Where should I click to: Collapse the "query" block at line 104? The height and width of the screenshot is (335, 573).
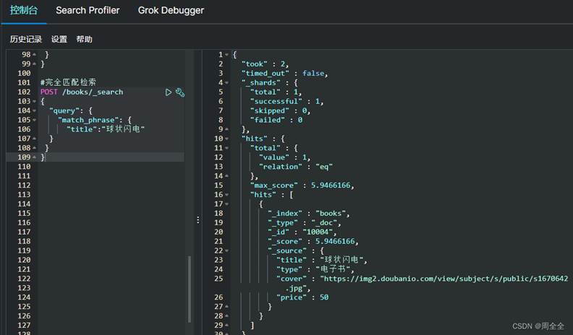tap(34, 110)
